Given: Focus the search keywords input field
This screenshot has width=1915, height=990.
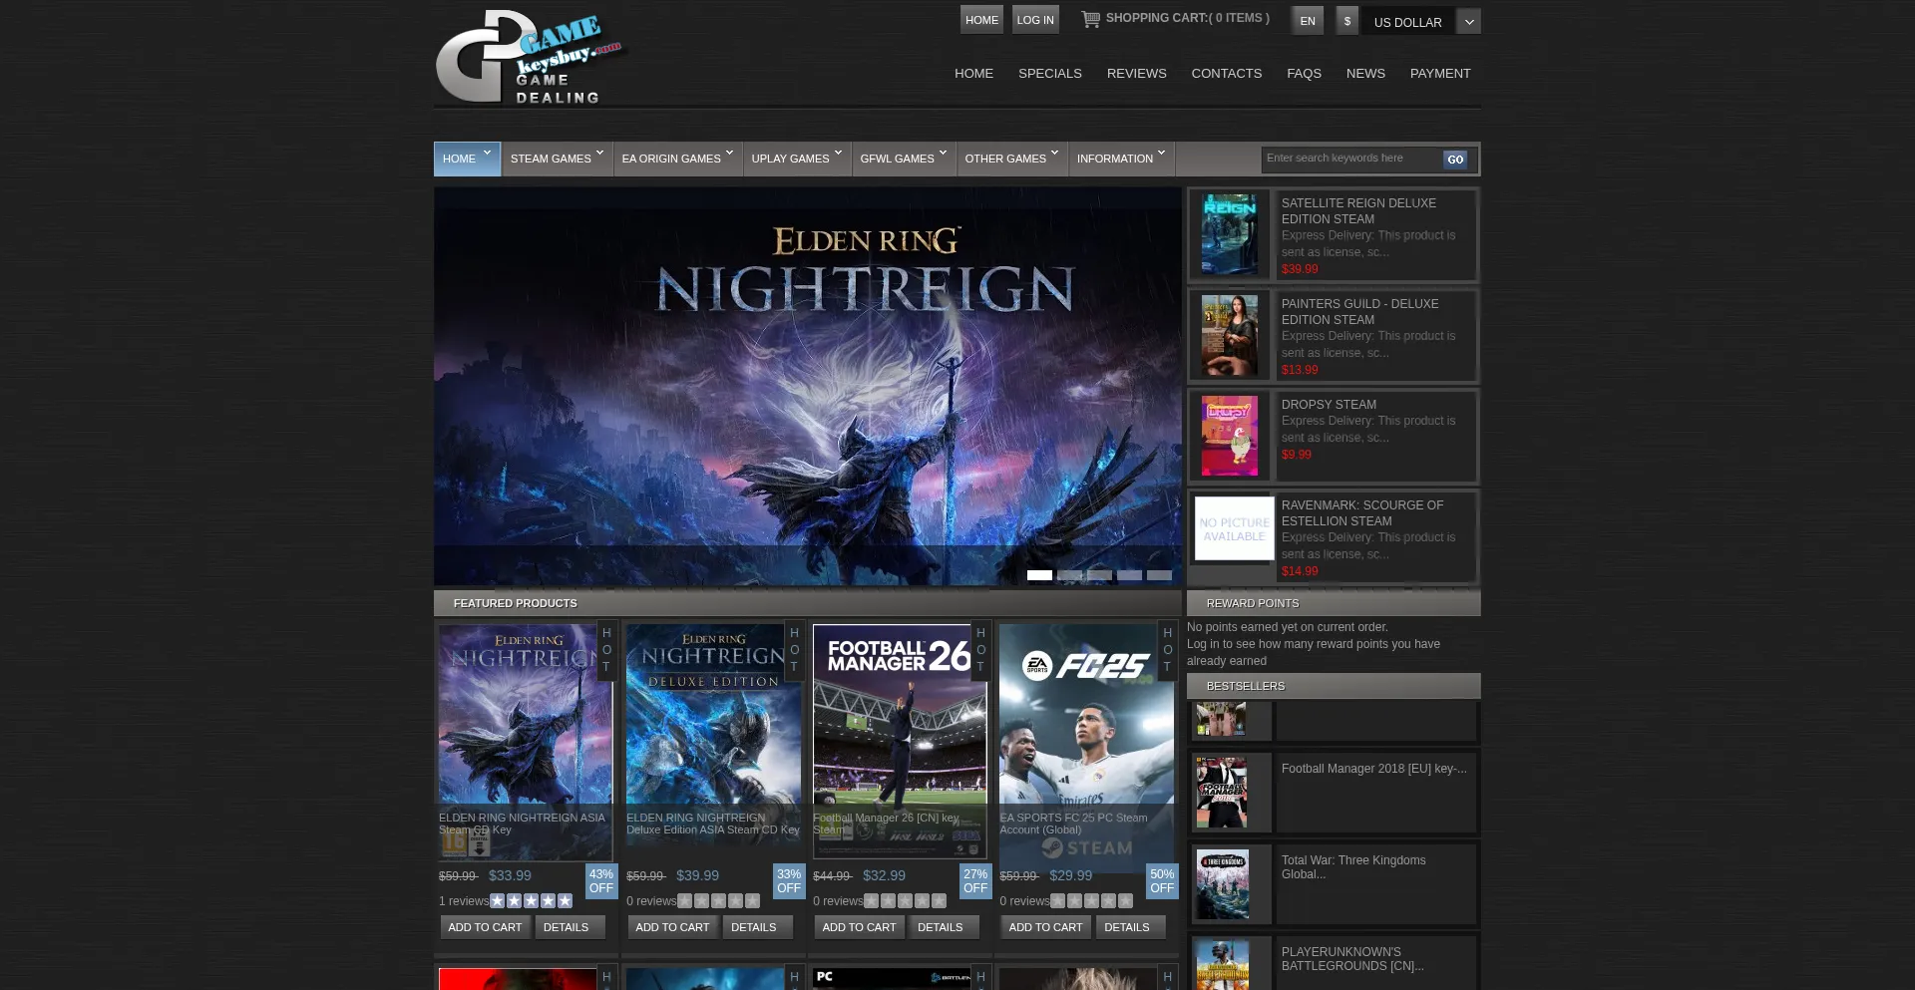Looking at the screenshot, I should point(1351,159).
